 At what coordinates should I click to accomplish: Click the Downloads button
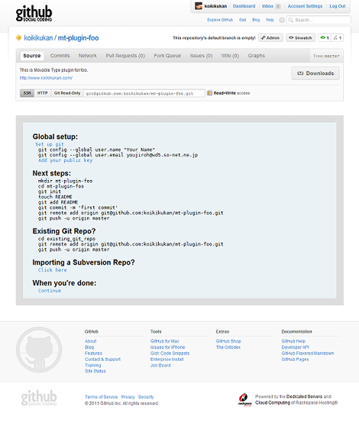pos(315,73)
